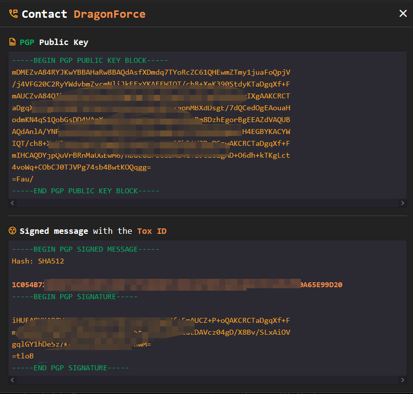The width and height of the screenshot is (413, 394).
Task: Click the '=Fau/' checksum line
Action: pyautogui.click(x=23, y=179)
